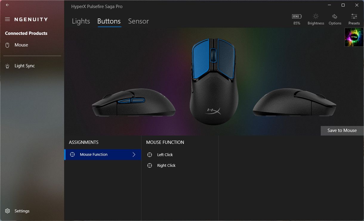Switch to the Lights tab
The height and width of the screenshot is (221, 364).
(81, 21)
